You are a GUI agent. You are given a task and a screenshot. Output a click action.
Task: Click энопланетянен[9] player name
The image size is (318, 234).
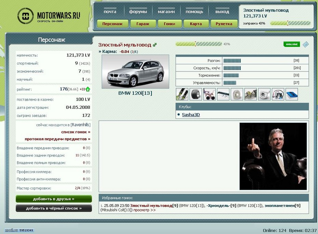(x=282, y=206)
